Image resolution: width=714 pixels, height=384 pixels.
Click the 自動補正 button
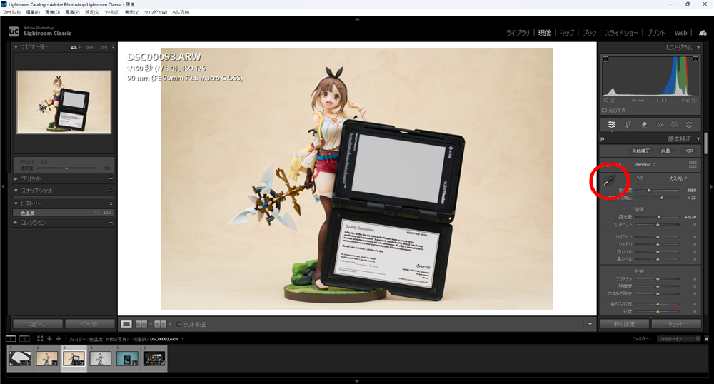(640, 151)
